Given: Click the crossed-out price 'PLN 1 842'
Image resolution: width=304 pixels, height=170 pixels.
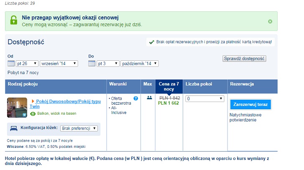Looking at the screenshot, I should point(170,98).
